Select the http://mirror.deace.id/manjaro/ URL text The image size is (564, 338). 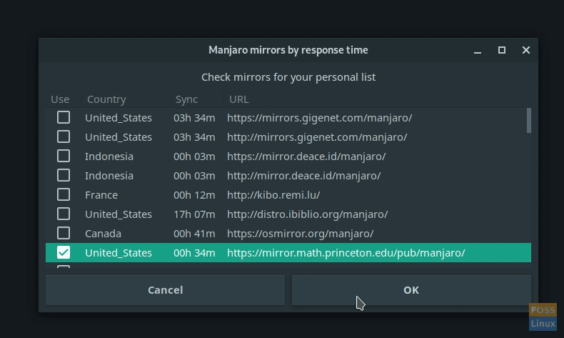[303, 176]
